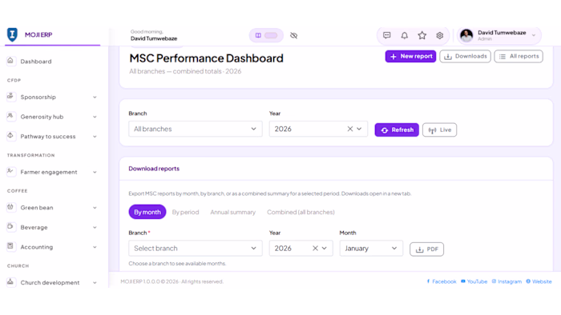The width and height of the screenshot is (561, 315).
Task: Click the MSC Performance Dashboard title
Action: pos(207,58)
